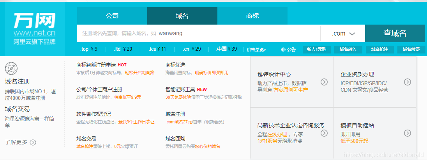Open 域名交易 link in middle column

click(x=86, y=139)
